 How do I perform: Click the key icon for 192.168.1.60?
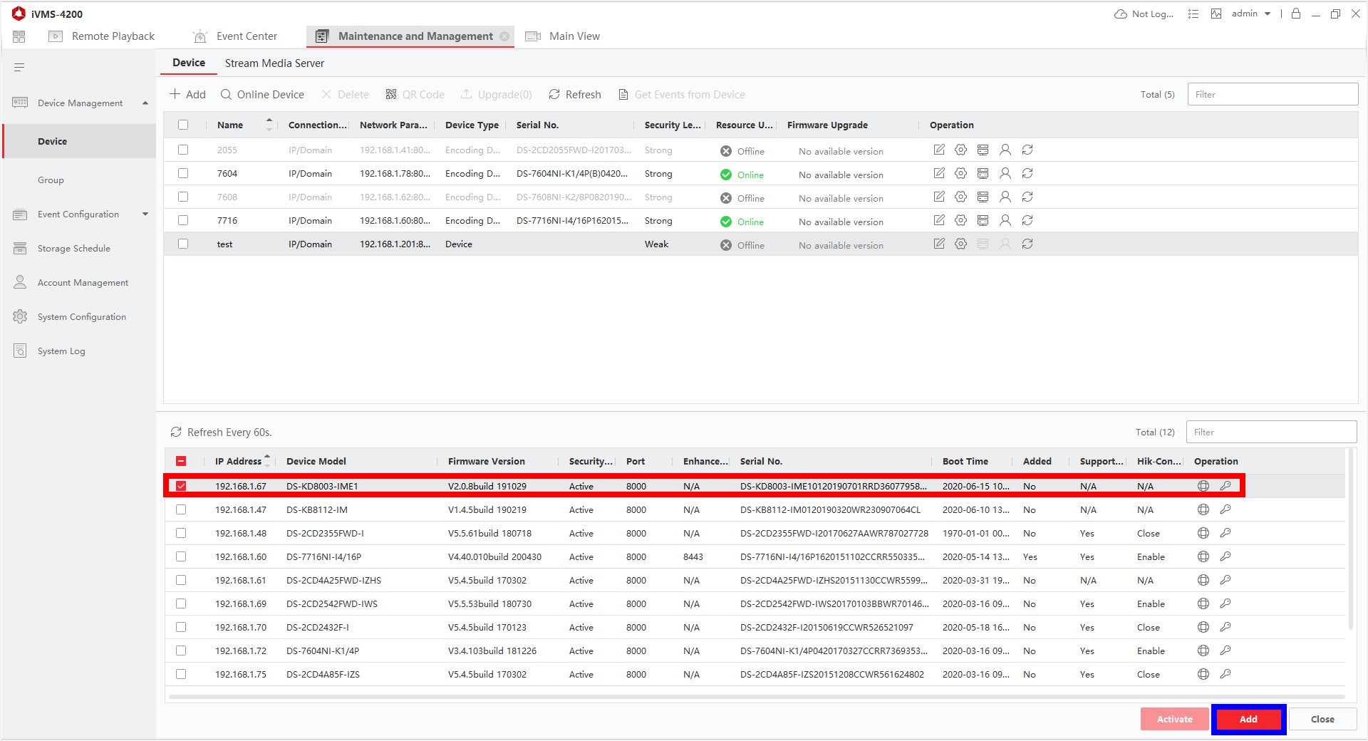pyautogui.click(x=1225, y=556)
